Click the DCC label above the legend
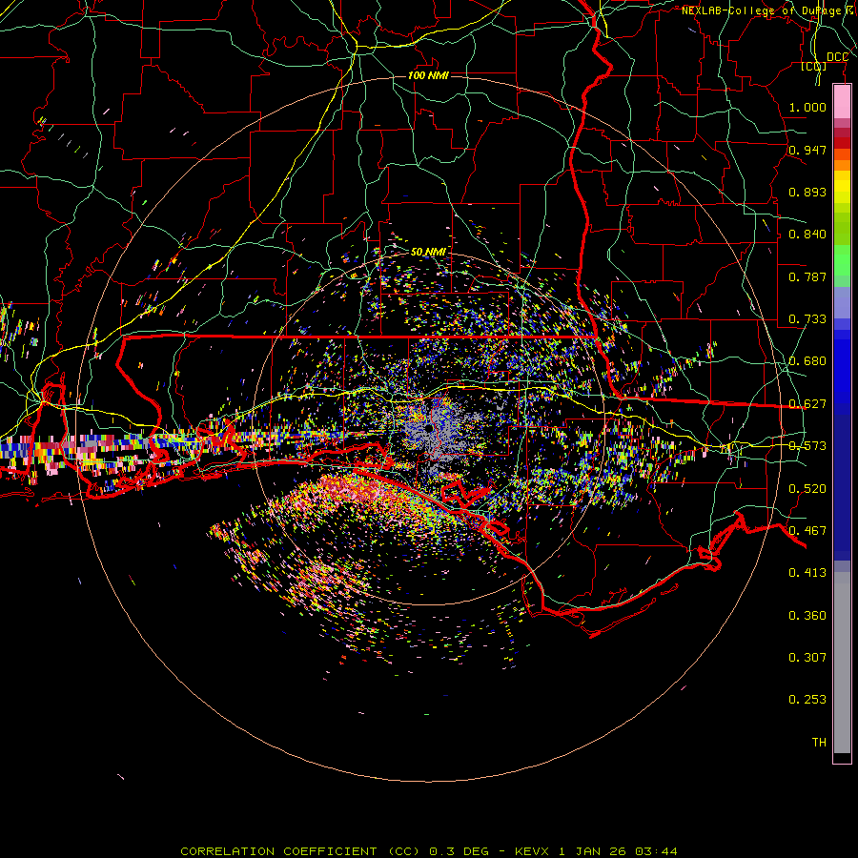Viewport: 858px width, 858px height. [837, 57]
